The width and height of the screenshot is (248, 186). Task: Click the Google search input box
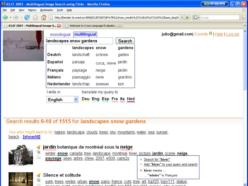(x=220, y=18)
